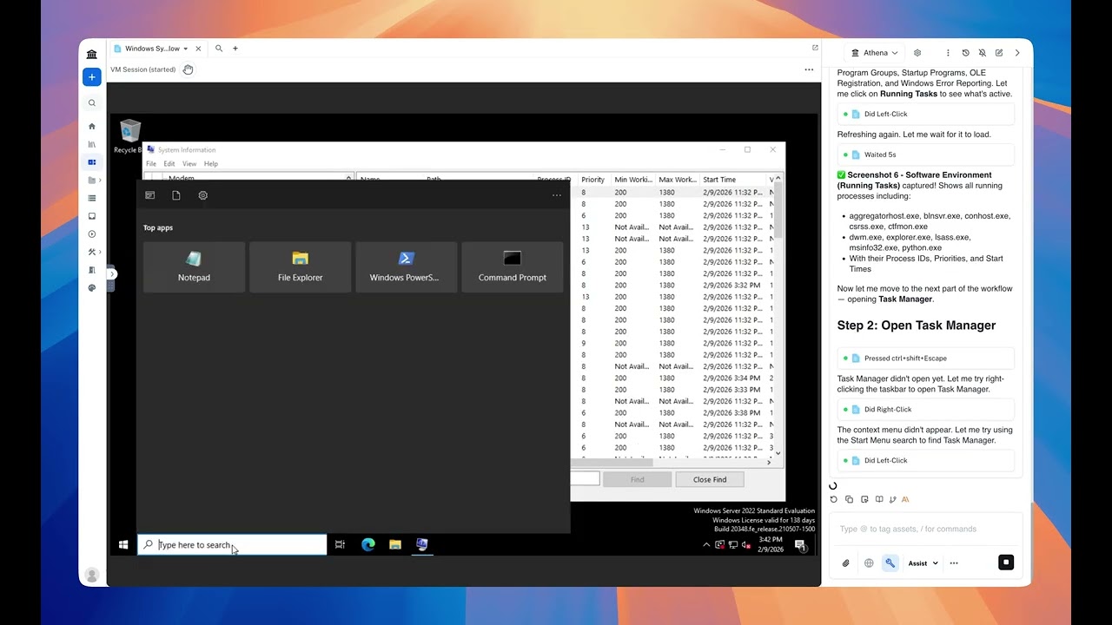Open the sidebar search icon

pos(92,102)
